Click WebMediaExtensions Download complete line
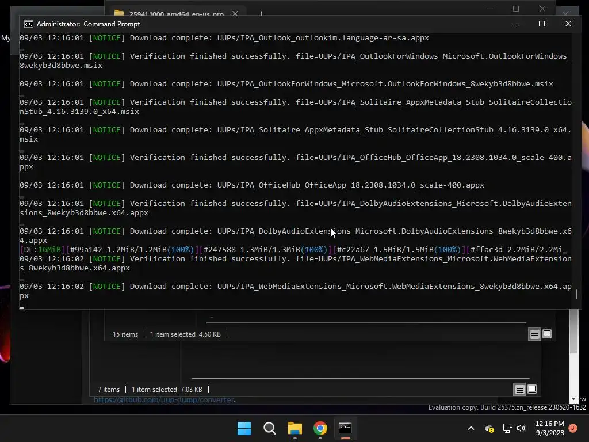Viewport: 589px width, 442px height. point(296,291)
